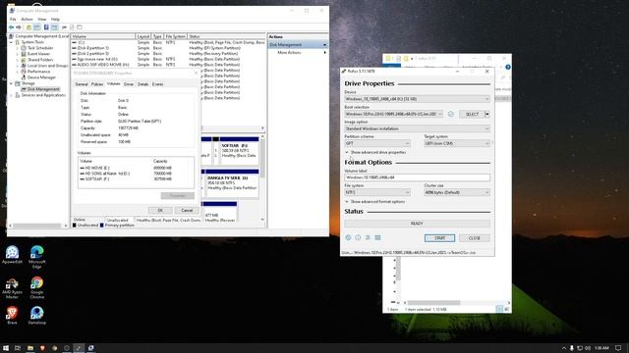This screenshot has width=629, height=353.
Task: Click the READY status progress bar in Rufus
Action: 417,224
